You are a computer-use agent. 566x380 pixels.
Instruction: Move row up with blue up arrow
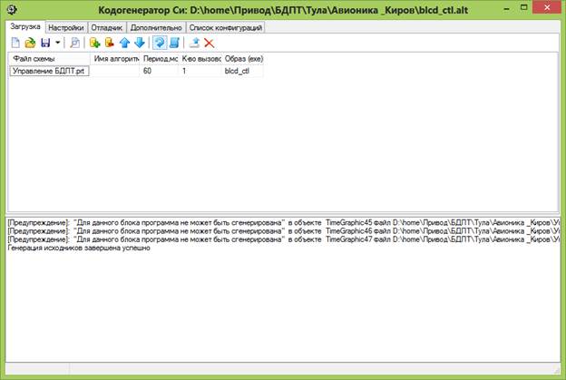[x=125, y=43]
